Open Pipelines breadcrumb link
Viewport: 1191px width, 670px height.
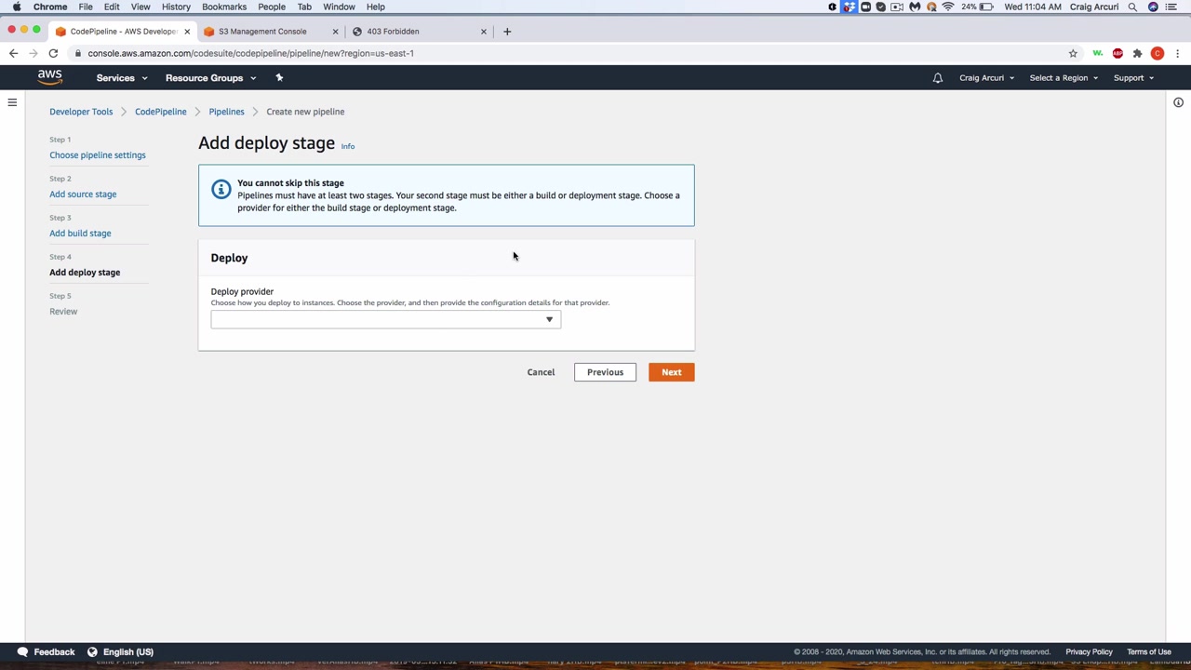[226, 112]
